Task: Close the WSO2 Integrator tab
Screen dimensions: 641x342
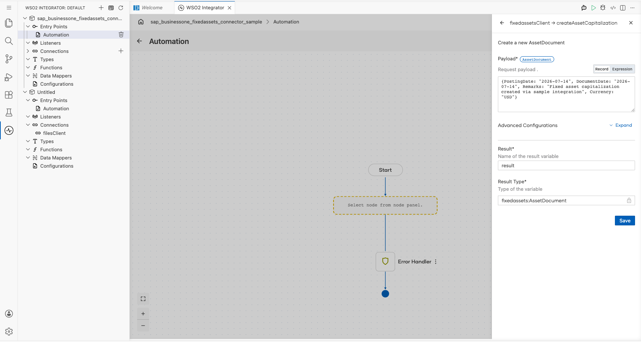Action: point(230,7)
